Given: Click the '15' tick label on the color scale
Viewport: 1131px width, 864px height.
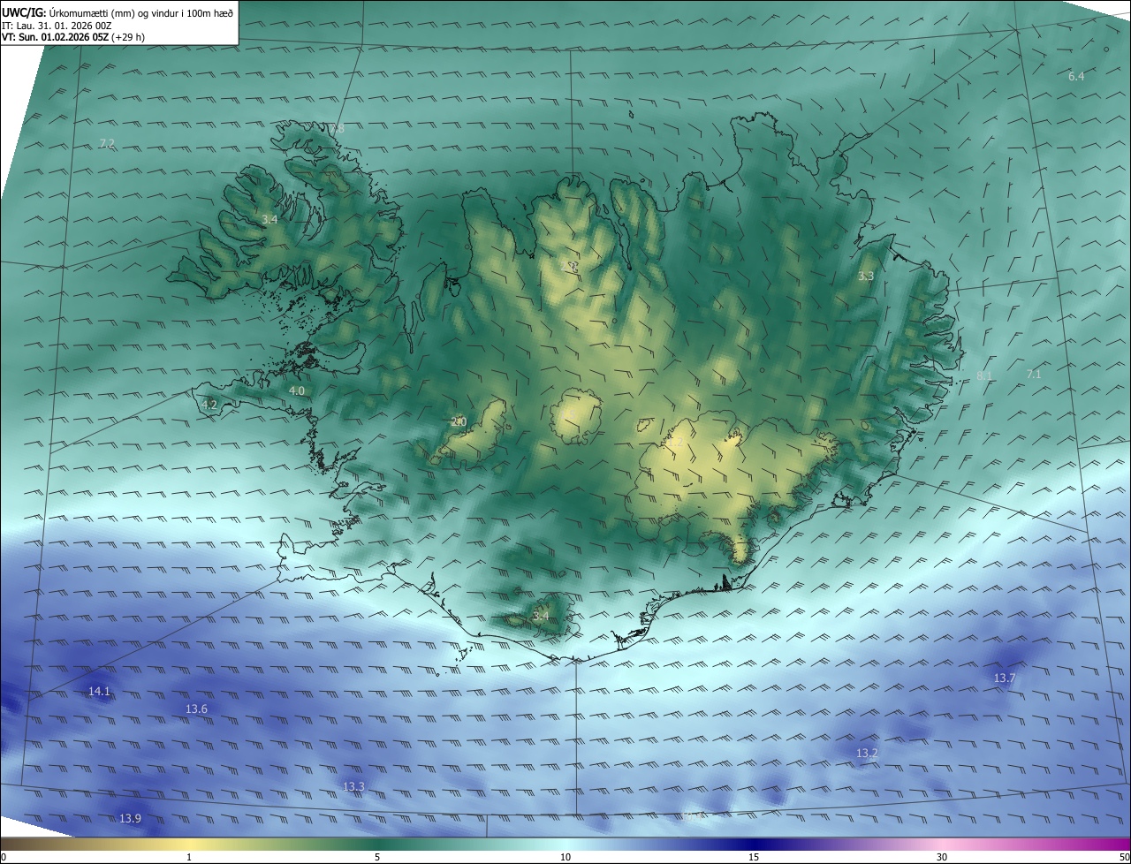Looking at the screenshot, I should [x=754, y=857].
